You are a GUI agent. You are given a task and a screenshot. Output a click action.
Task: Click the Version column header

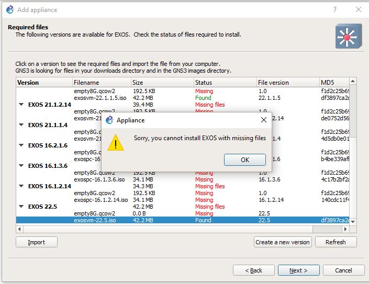click(44, 83)
